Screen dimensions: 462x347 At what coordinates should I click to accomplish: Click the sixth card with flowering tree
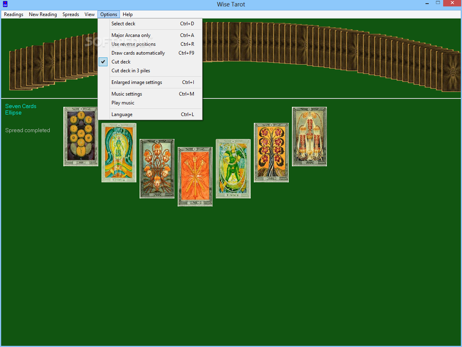point(271,153)
